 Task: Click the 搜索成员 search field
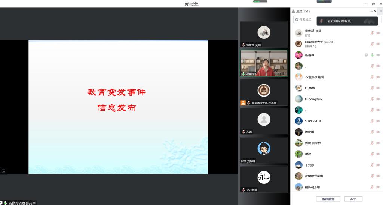pos(305,19)
